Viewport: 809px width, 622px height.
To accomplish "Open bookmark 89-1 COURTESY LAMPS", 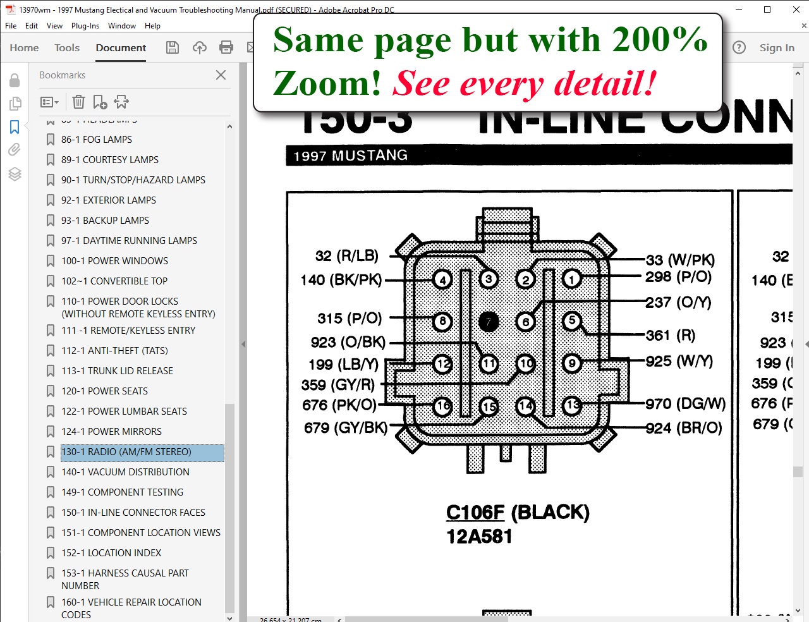I will tap(110, 160).
